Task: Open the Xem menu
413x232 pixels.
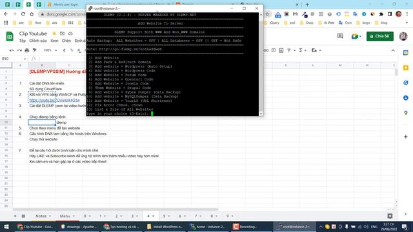Action: [54, 41]
